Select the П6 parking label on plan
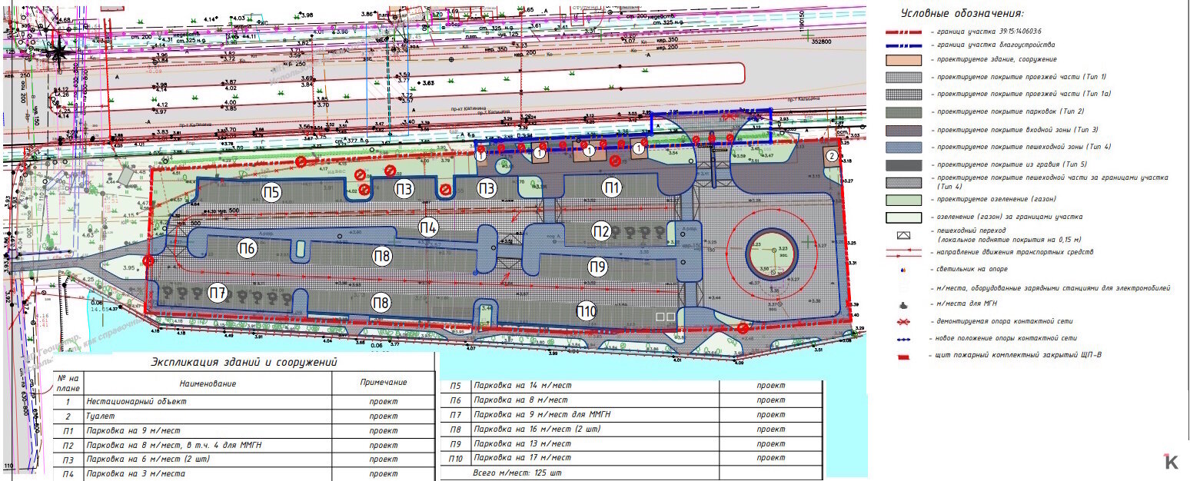1190x481 pixels. point(247,248)
